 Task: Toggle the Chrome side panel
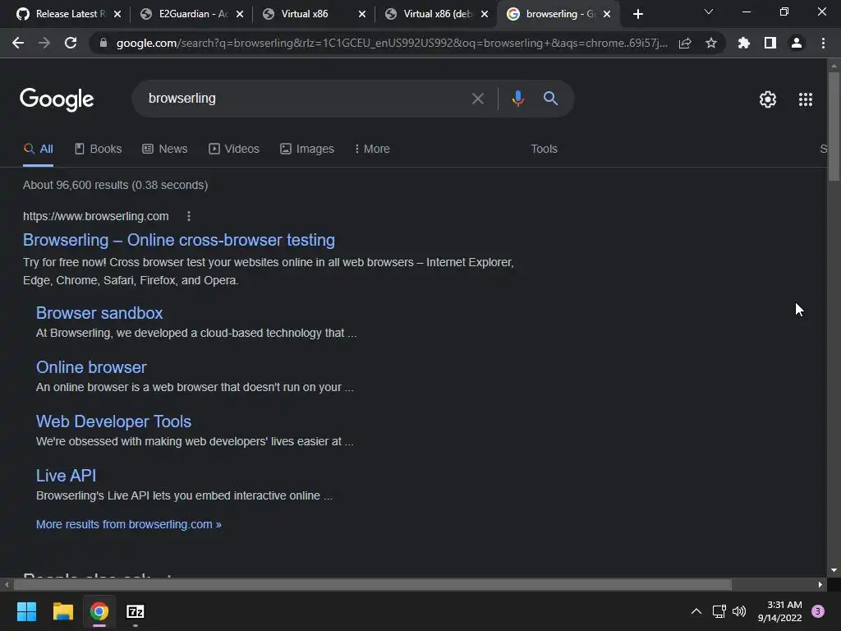click(770, 43)
